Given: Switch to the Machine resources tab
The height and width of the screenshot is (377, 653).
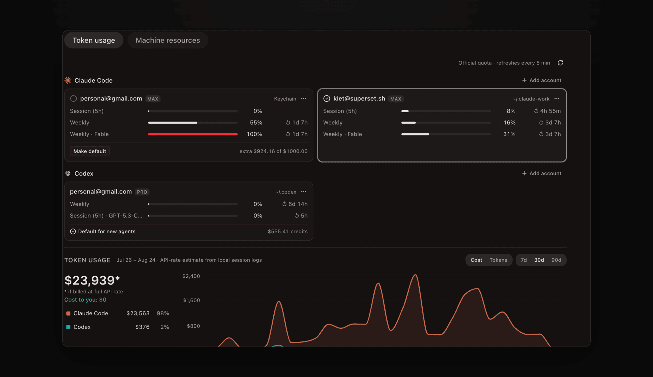Looking at the screenshot, I should click(168, 40).
